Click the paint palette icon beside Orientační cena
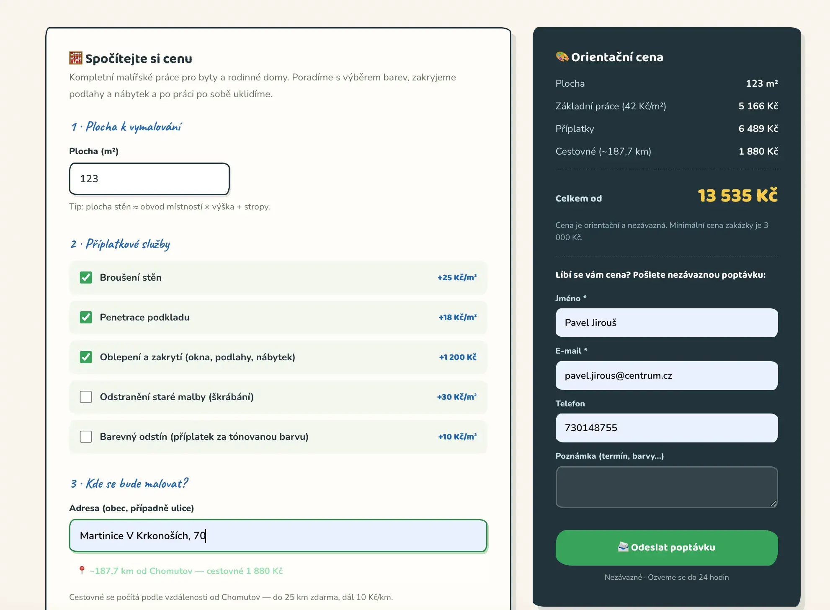Viewport: 830px width, 610px height. (562, 57)
